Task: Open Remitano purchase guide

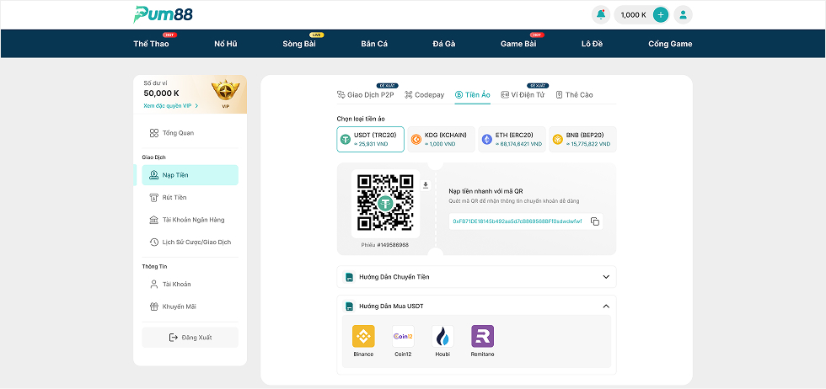Action: (x=482, y=341)
